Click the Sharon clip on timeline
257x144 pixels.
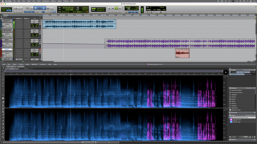[182, 53]
